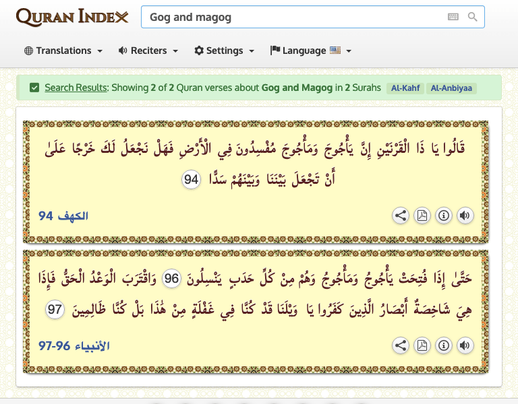Toggle the Search Results green checkbox
This screenshot has height=404, width=518.
point(34,88)
